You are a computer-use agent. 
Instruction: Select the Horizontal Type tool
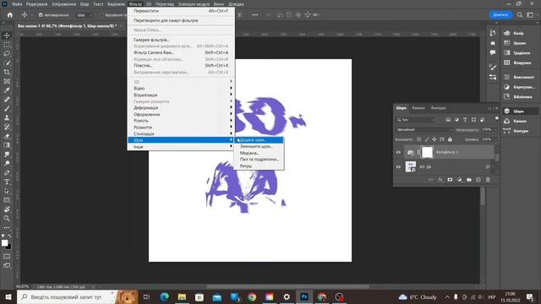7,182
